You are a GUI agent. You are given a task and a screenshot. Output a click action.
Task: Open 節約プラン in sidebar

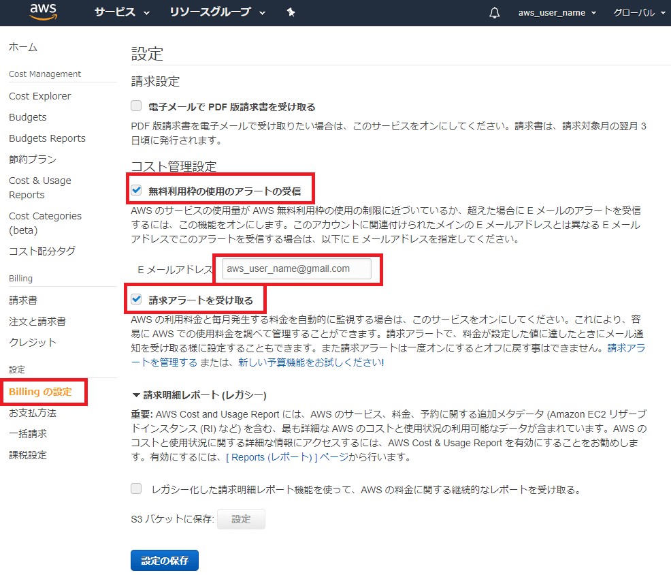(33, 159)
